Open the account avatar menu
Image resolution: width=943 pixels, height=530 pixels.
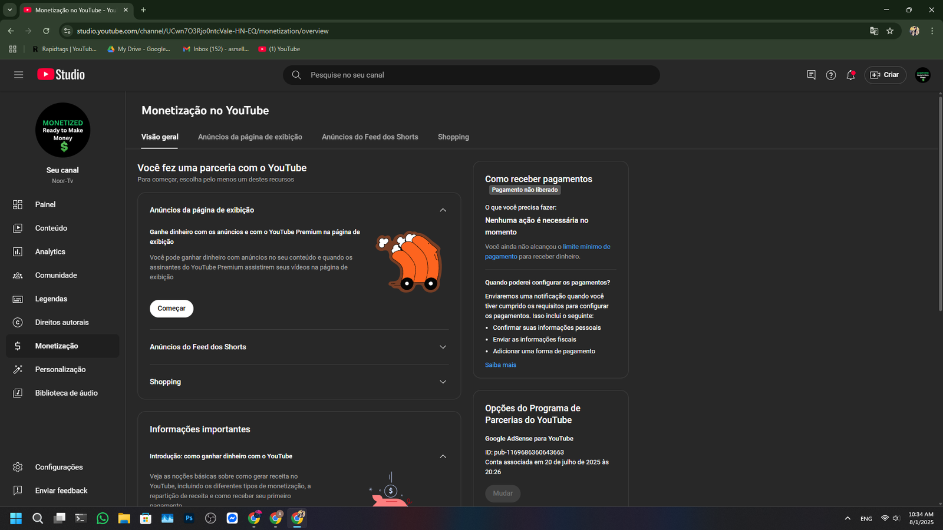pyautogui.click(x=922, y=75)
